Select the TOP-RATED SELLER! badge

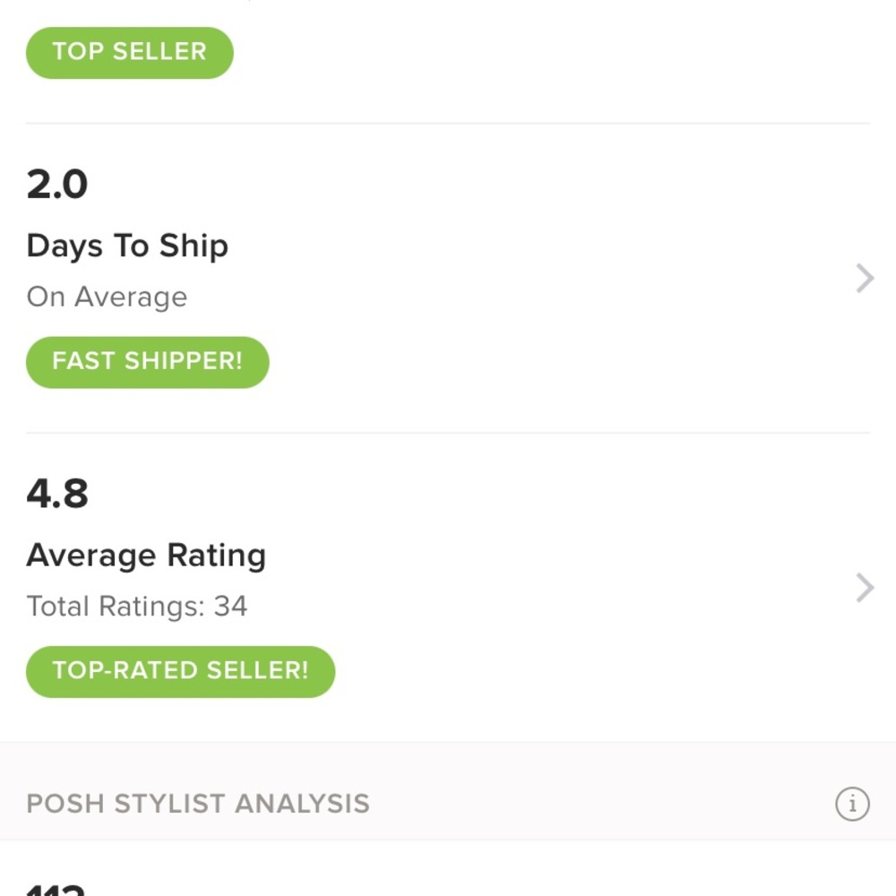point(180,671)
